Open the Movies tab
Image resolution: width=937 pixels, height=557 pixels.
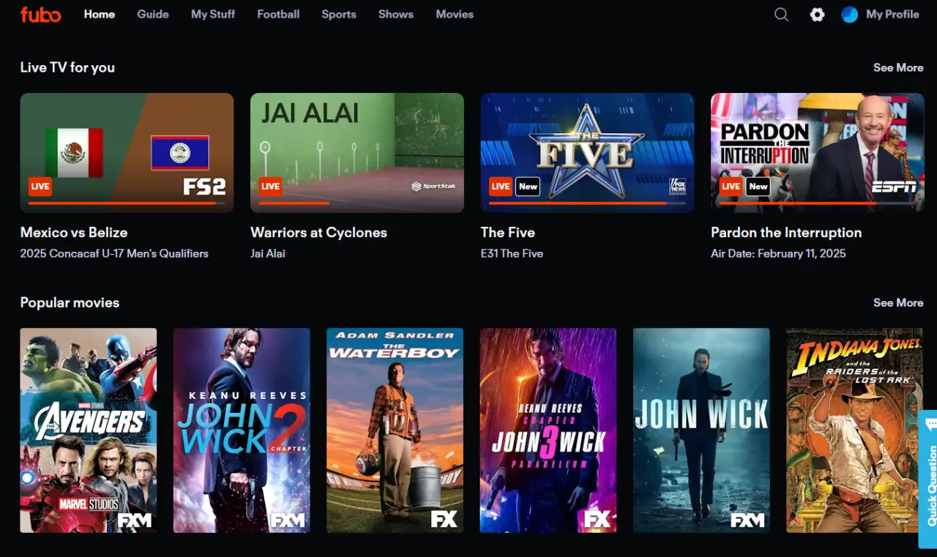pyautogui.click(x=455, y=14)
